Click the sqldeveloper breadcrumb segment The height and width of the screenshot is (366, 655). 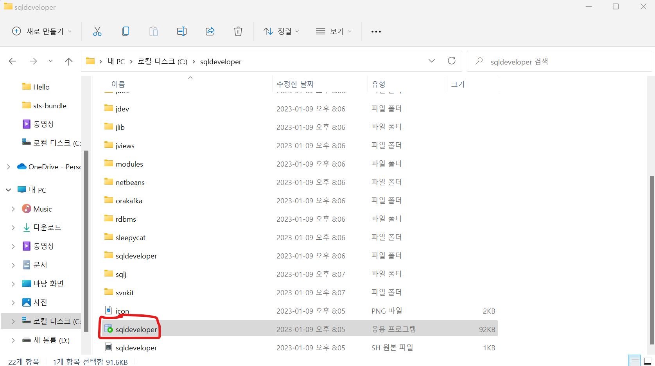(221, 62)
